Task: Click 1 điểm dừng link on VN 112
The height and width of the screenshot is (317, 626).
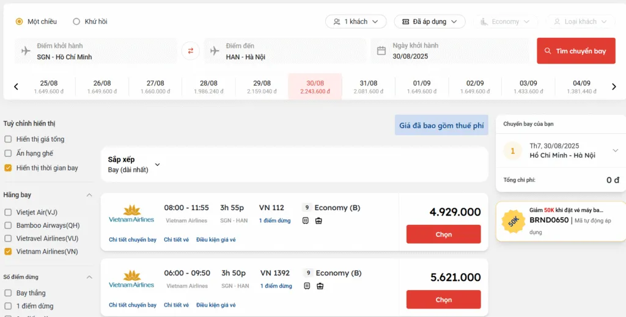Action: pyautogui.click(x=274, y=220)
